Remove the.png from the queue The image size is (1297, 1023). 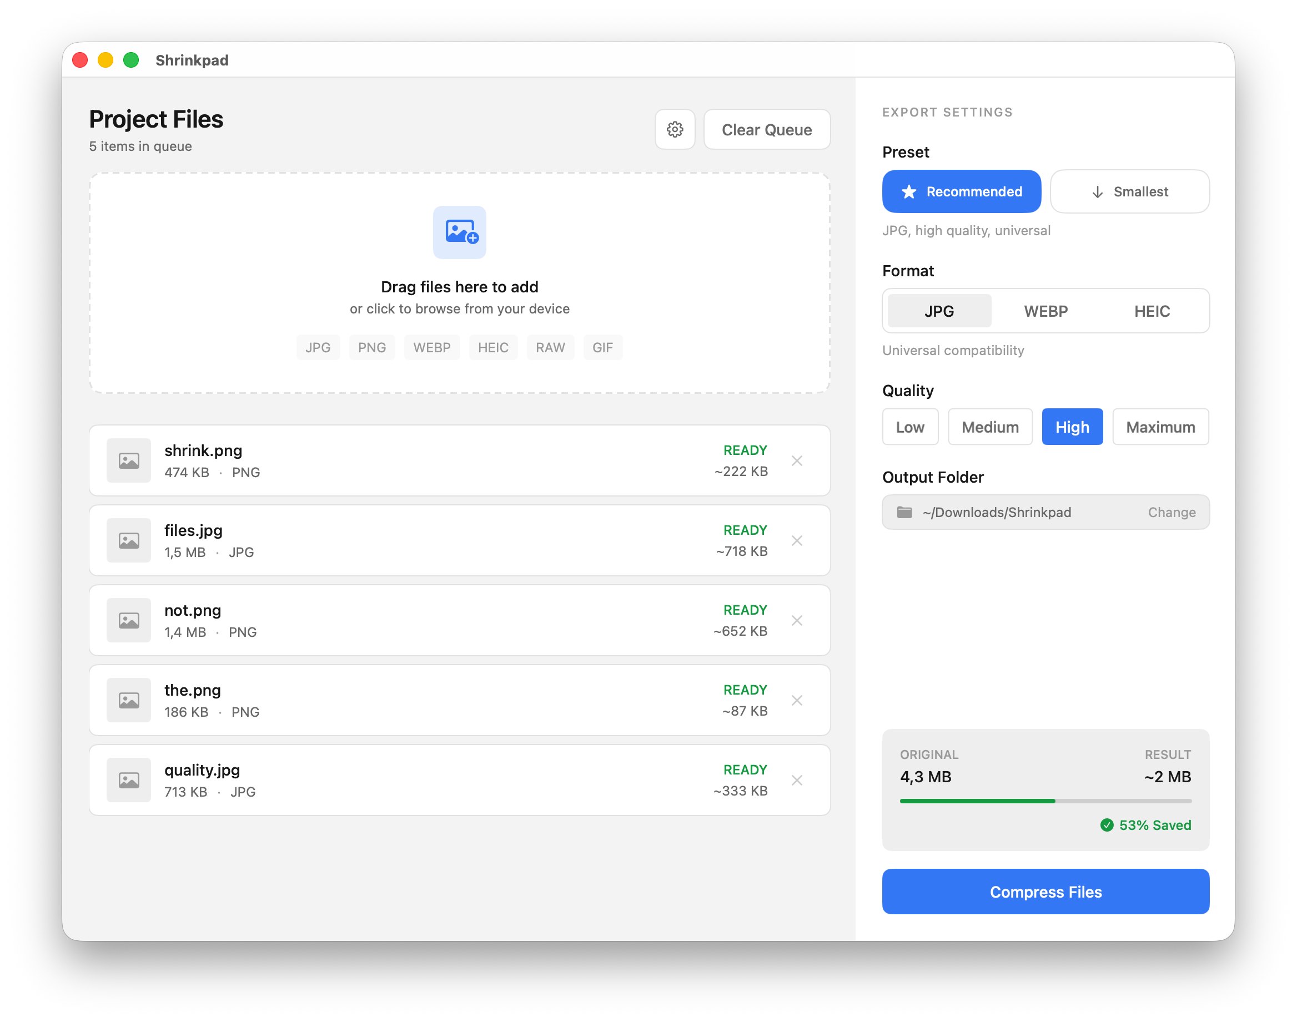797,700
